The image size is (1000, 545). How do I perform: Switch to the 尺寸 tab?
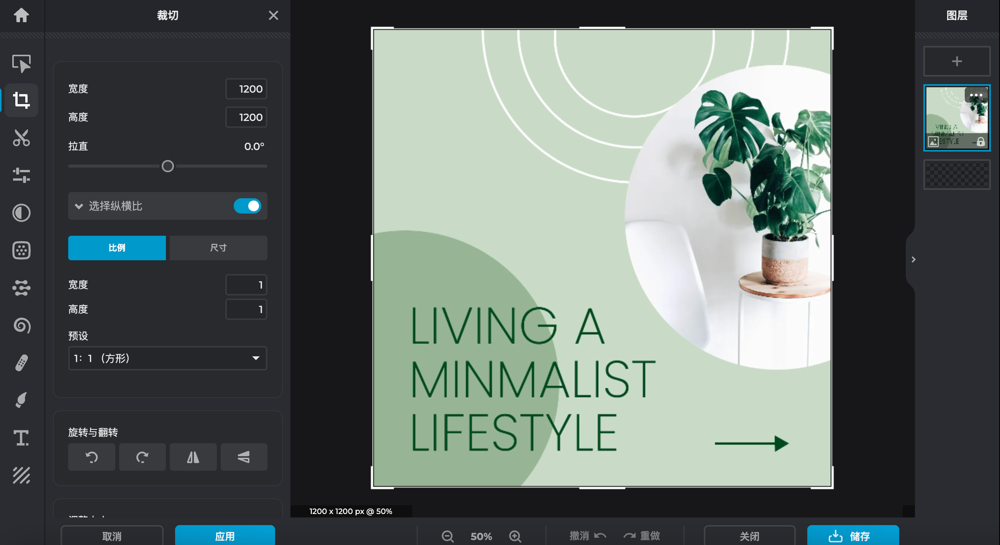(218, 248)
